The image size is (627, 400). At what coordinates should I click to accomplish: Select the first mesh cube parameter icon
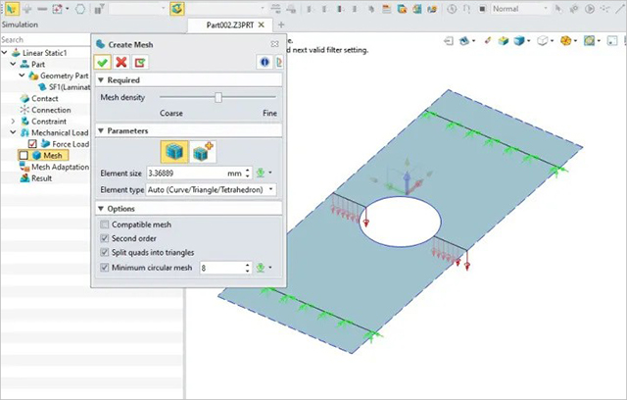(x=174, y=150)
